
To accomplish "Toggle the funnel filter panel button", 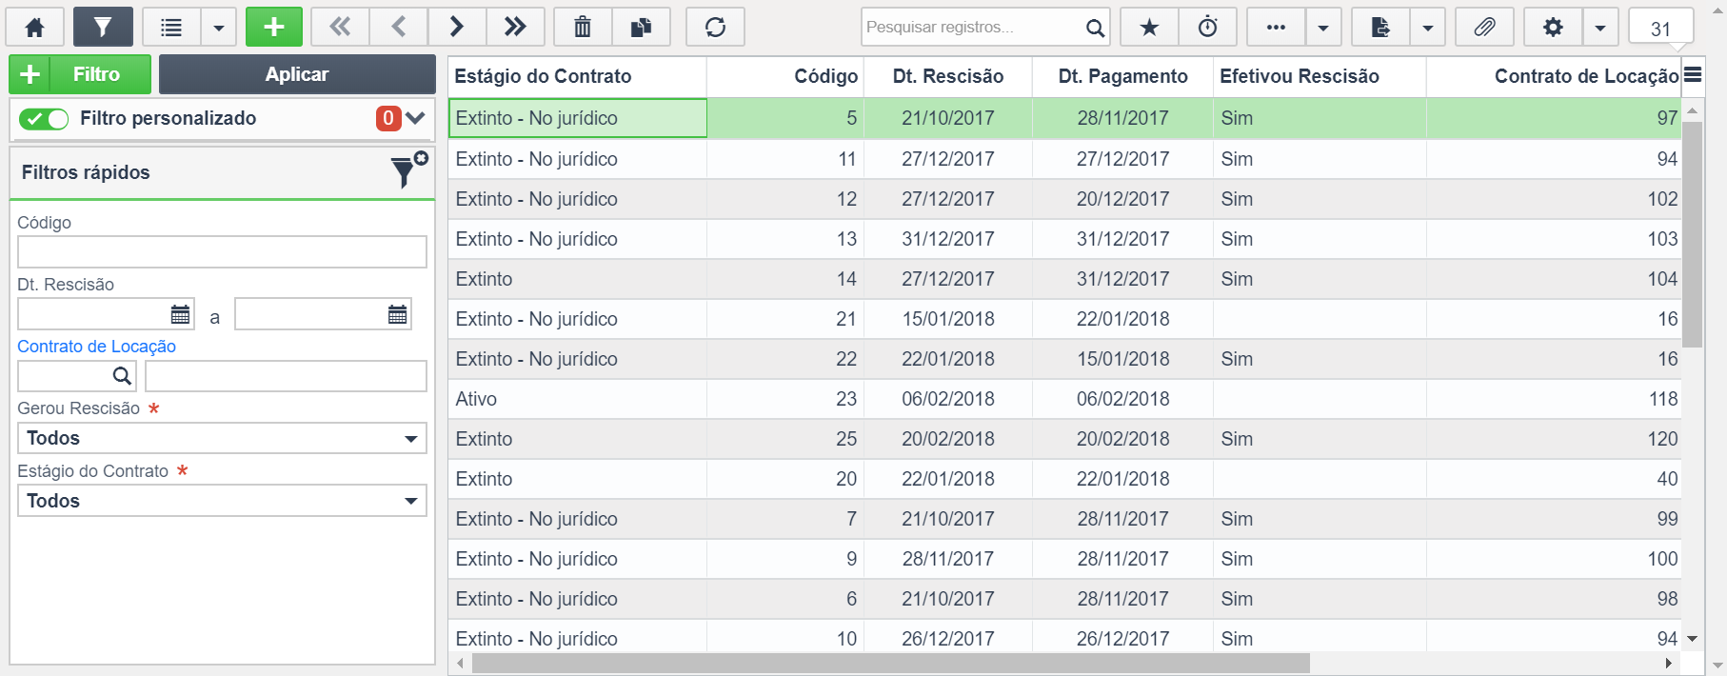I will click(102, 28).
